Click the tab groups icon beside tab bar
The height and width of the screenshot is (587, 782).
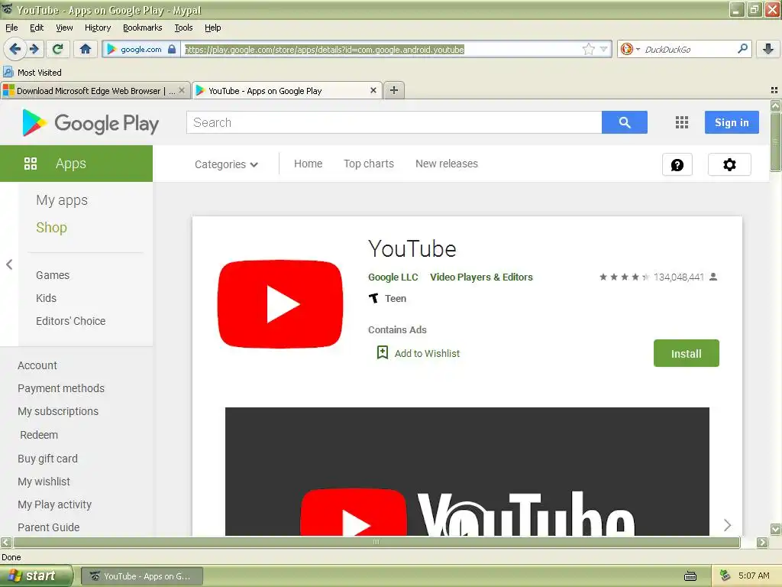774,90
